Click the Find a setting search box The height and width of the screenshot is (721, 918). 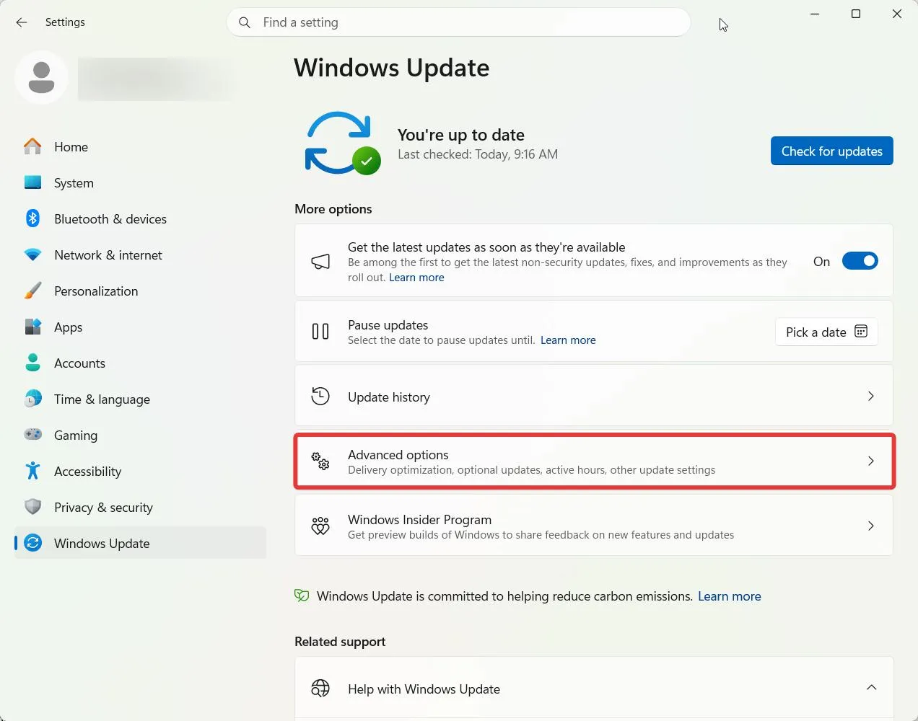coord(458,22)
